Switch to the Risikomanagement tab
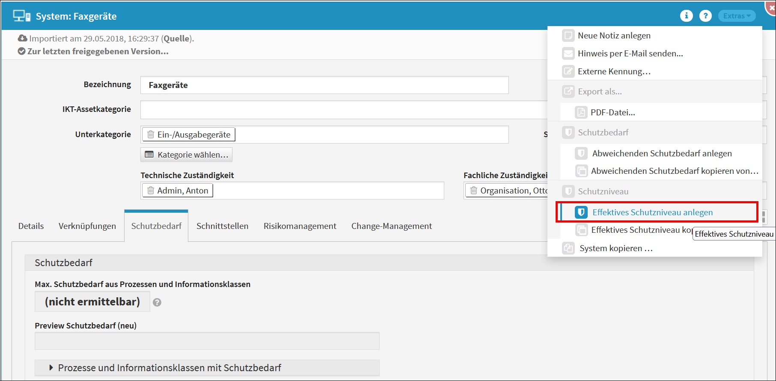 (x=300, y=226)
